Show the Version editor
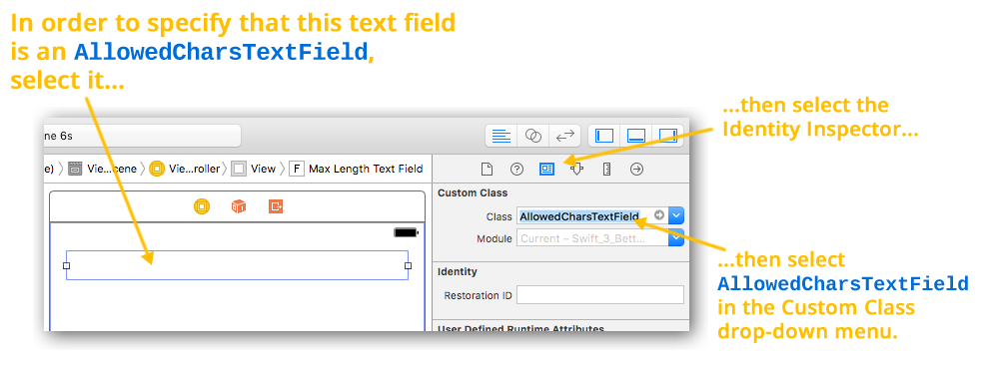The height and width of the screenshot is (374, 985). click(564, 136)
